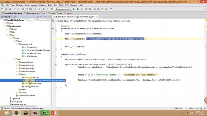The image size is (207, 116).
Task: Click the Sync Project with Gradle icon
Action: pos(95,9)
